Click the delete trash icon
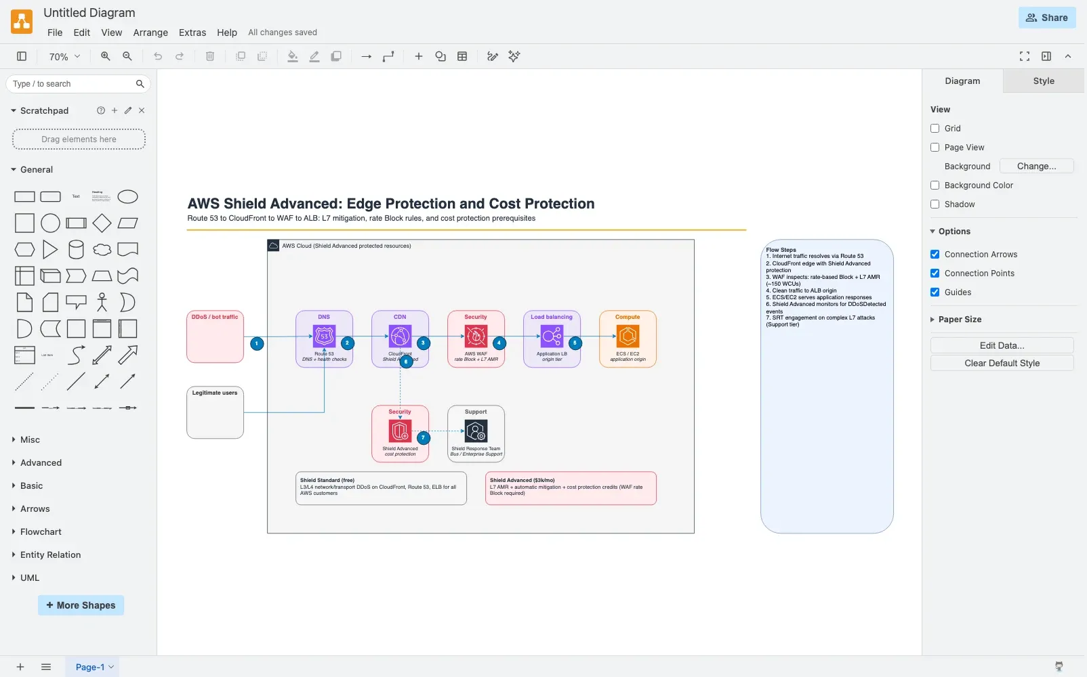 (x=210, y=57)
